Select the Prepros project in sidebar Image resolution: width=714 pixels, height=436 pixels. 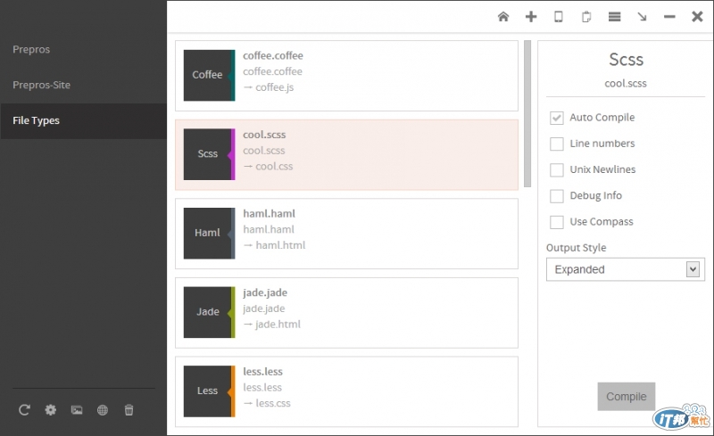[x=31, y=49]
